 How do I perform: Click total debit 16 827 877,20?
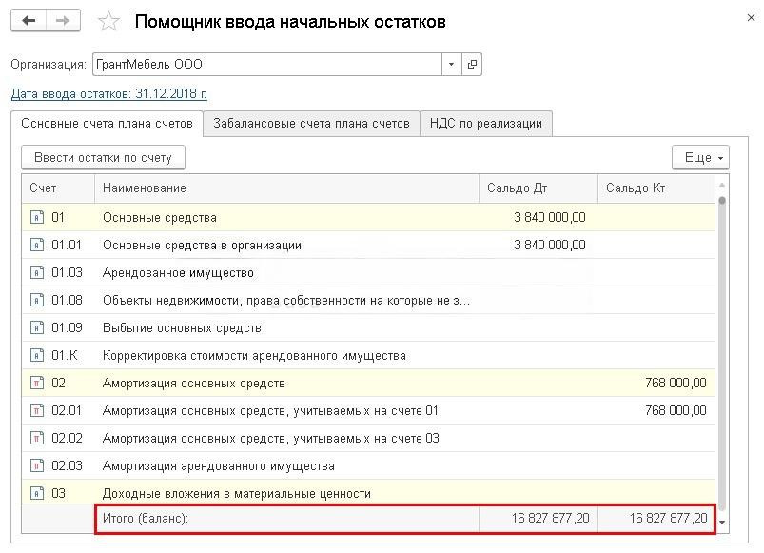550,518
